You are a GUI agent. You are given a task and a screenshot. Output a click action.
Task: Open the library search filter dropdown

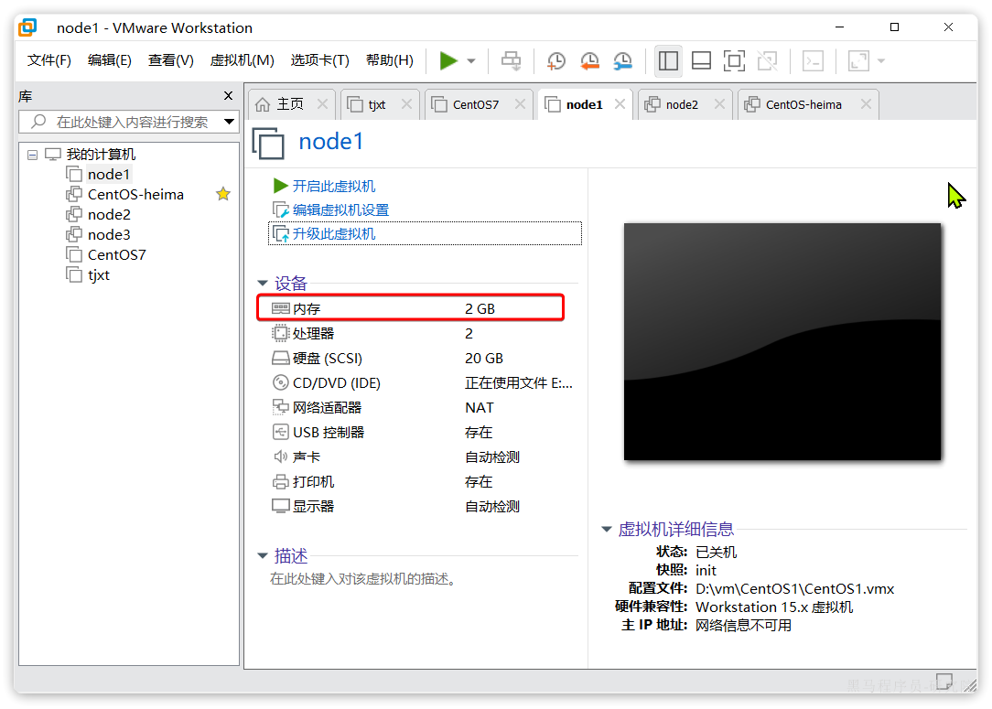click(x=230, y=122)
